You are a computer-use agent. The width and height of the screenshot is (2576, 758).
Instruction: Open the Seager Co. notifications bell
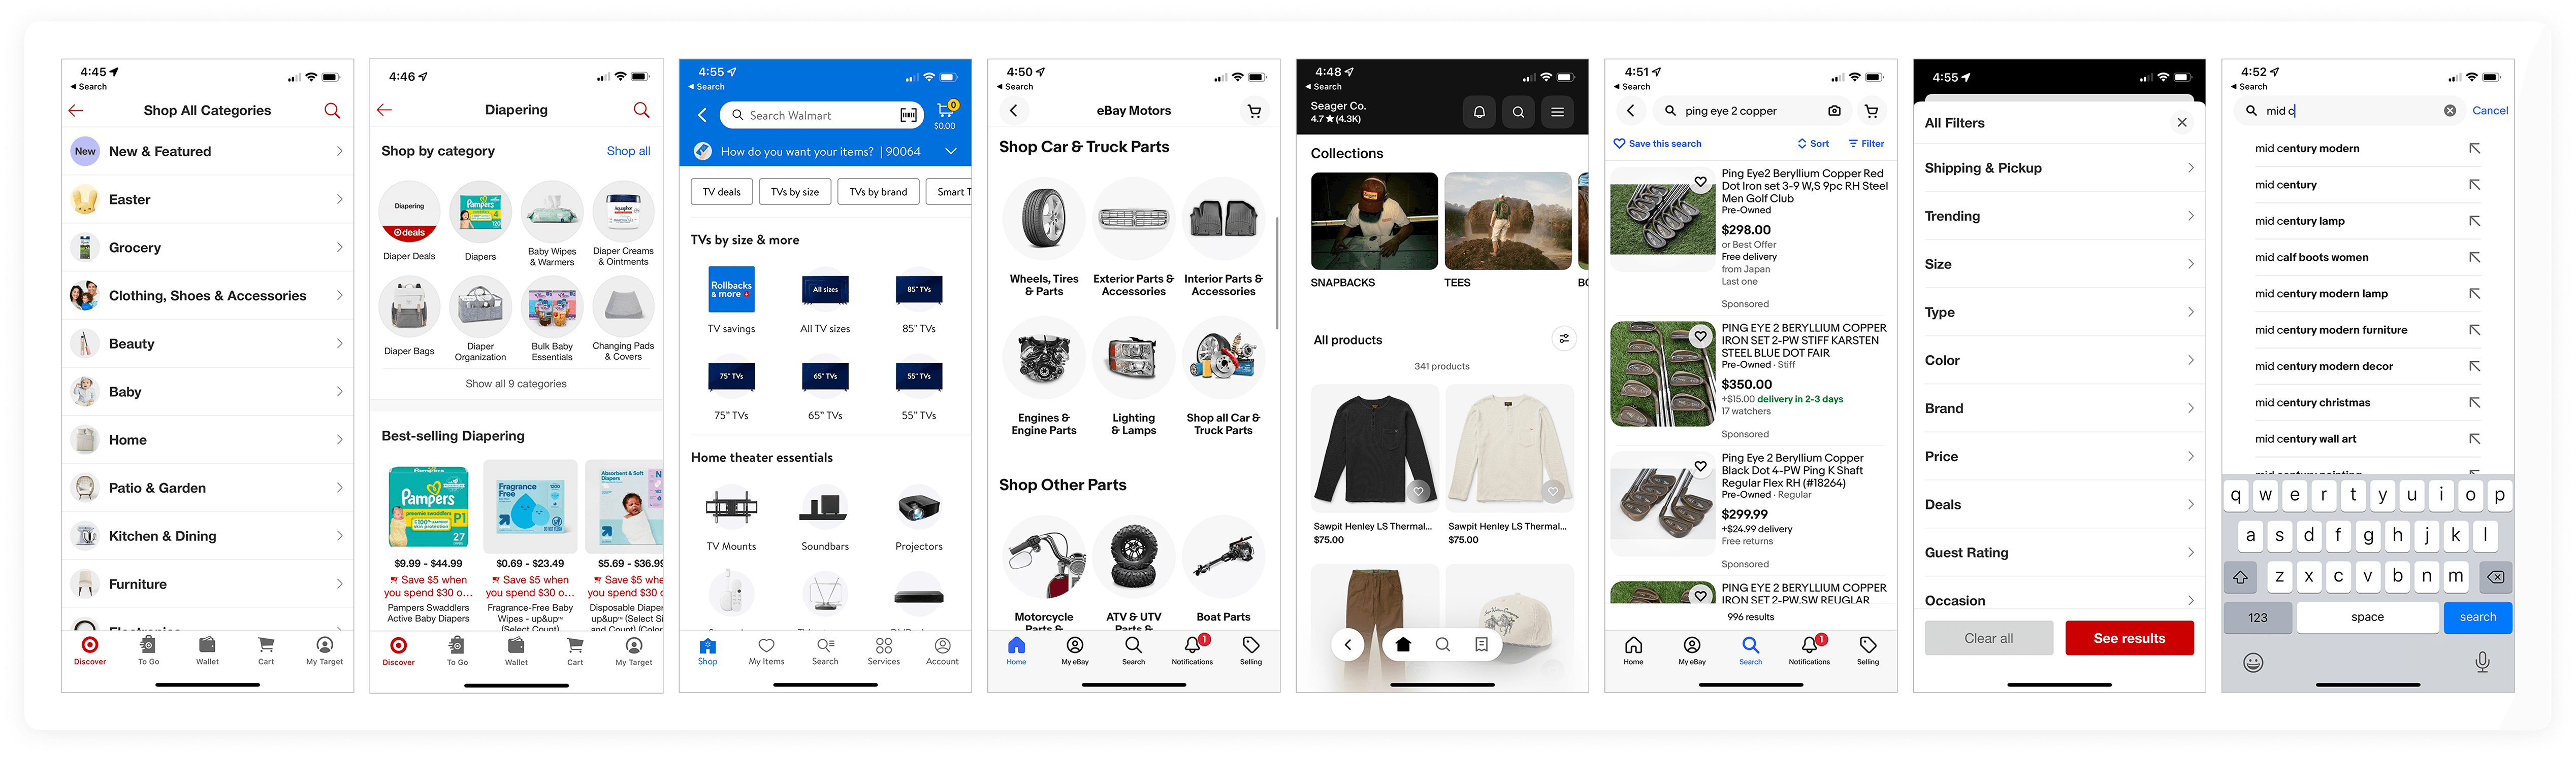pyautogui.click(x=1479, y=112)
